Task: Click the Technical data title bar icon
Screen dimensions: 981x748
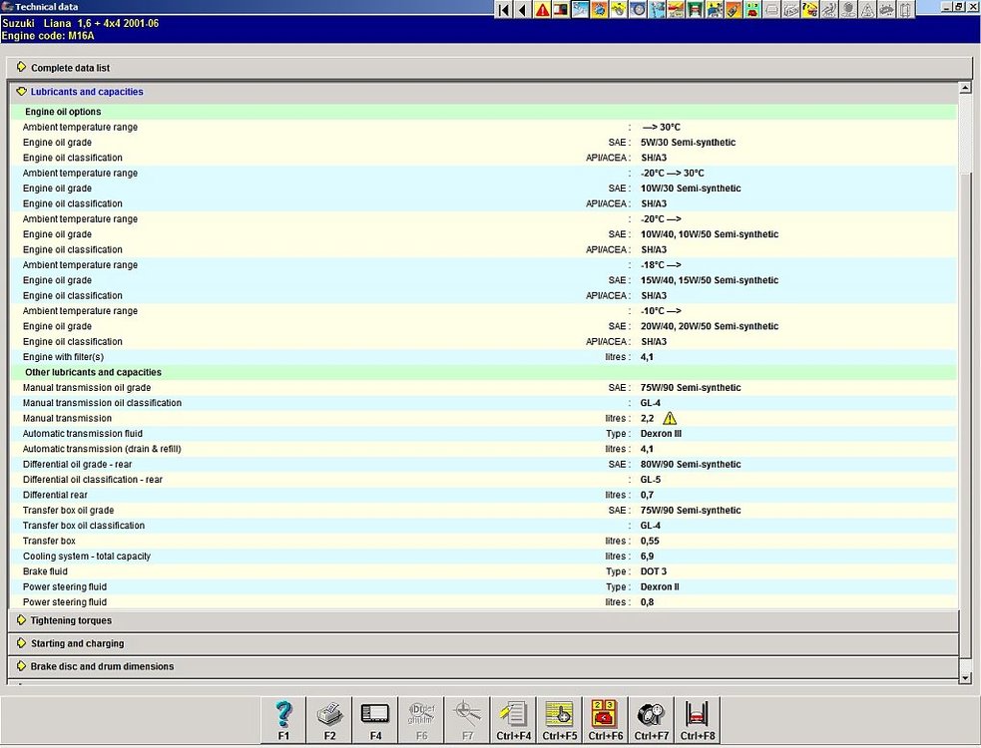Action: pos(7,6)
